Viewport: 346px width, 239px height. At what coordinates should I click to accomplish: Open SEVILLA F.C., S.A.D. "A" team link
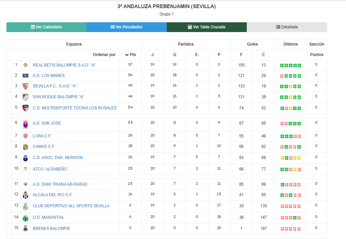click(x=55, y=86)
